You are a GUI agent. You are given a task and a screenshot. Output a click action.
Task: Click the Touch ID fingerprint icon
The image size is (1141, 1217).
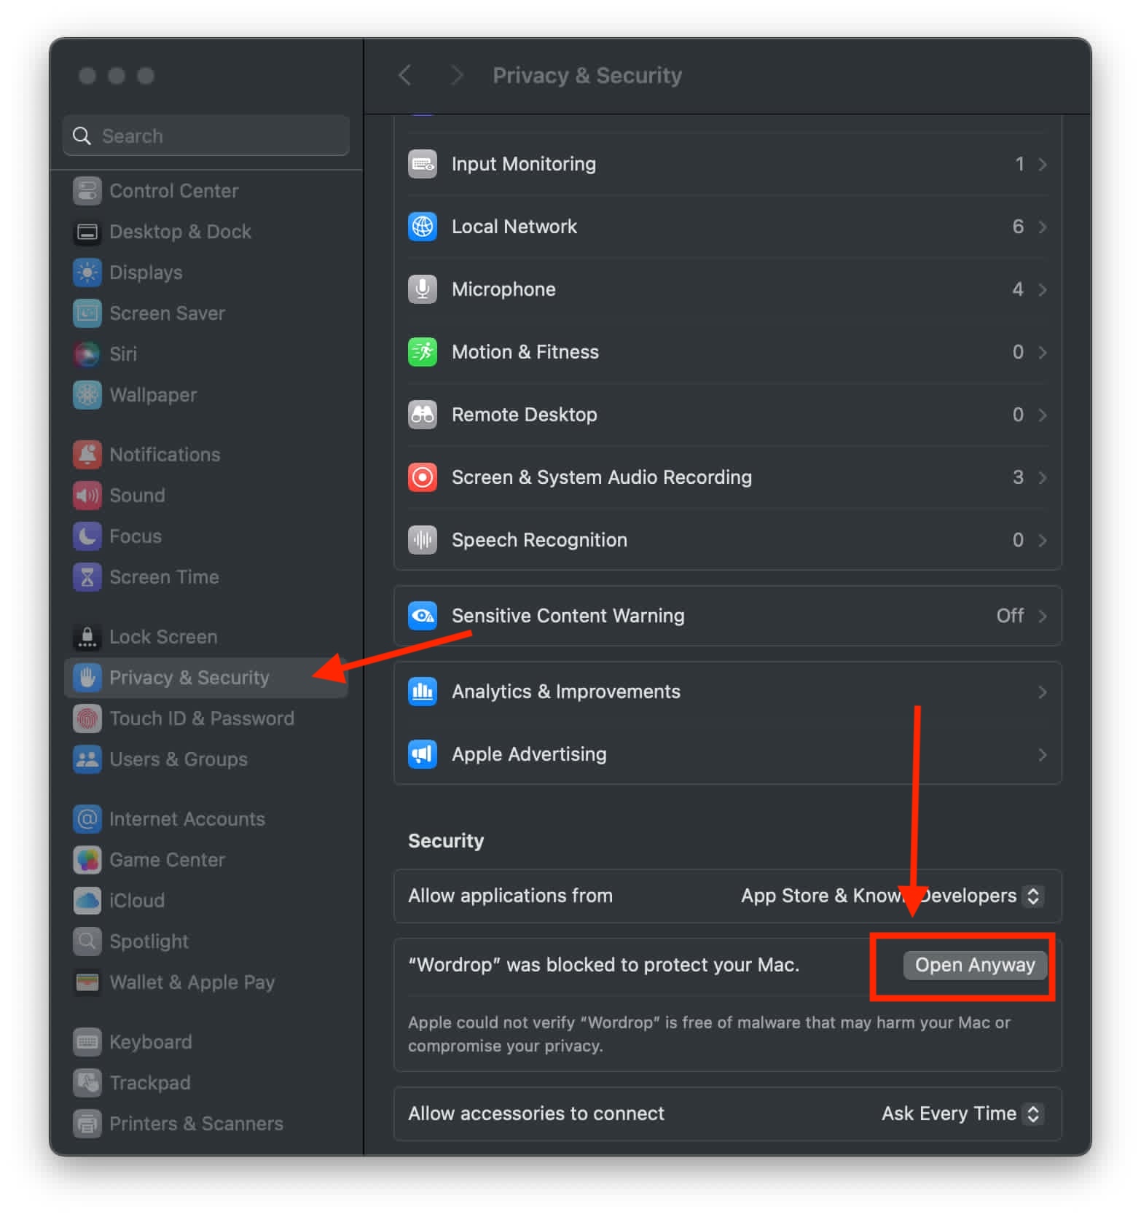(87, 719)
